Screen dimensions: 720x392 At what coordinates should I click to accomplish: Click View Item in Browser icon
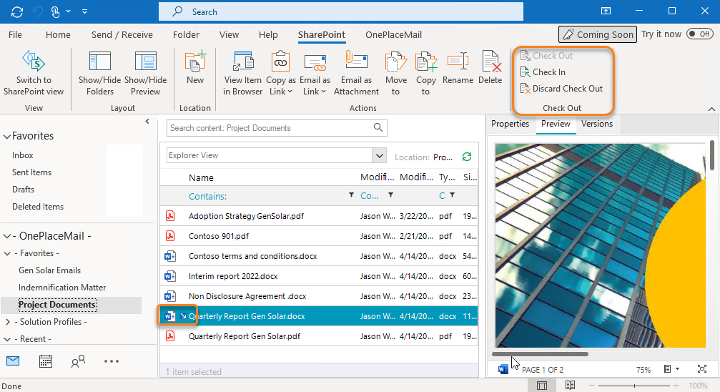tap(243, 61)
